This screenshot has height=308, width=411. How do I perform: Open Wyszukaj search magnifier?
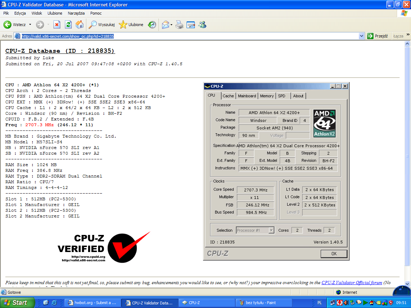coord(102,25)
